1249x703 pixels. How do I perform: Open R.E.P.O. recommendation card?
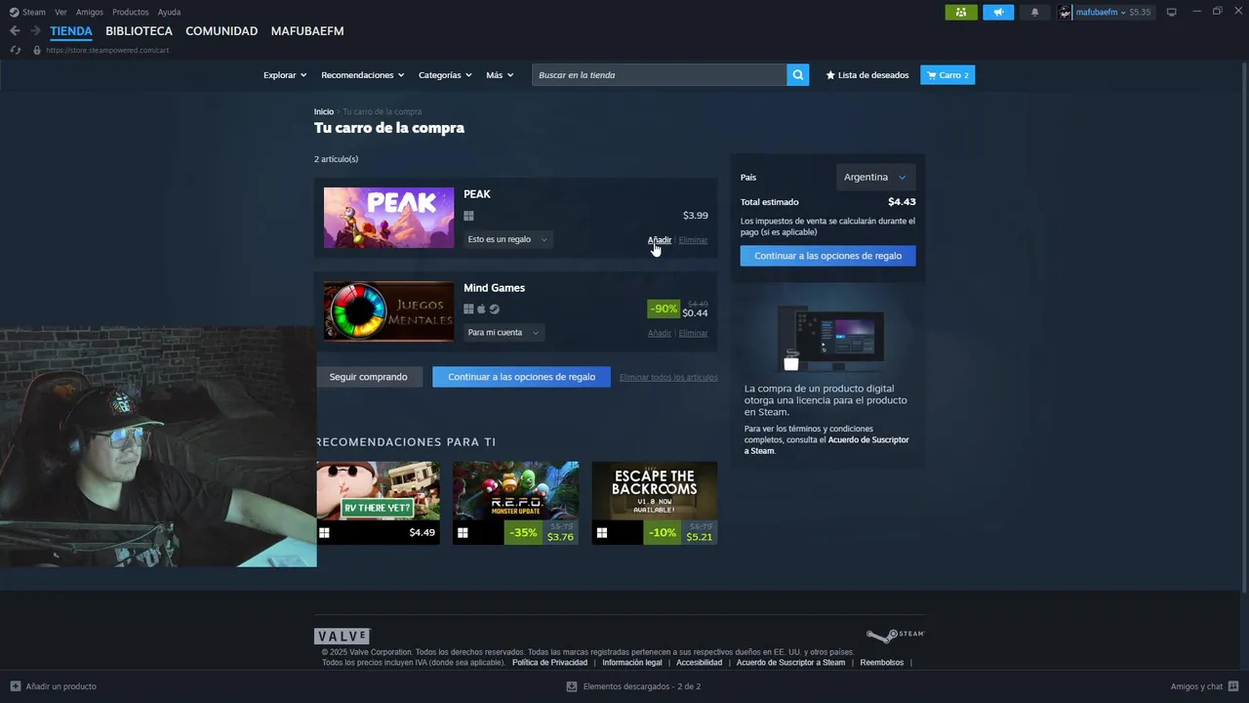click(515, 503)
